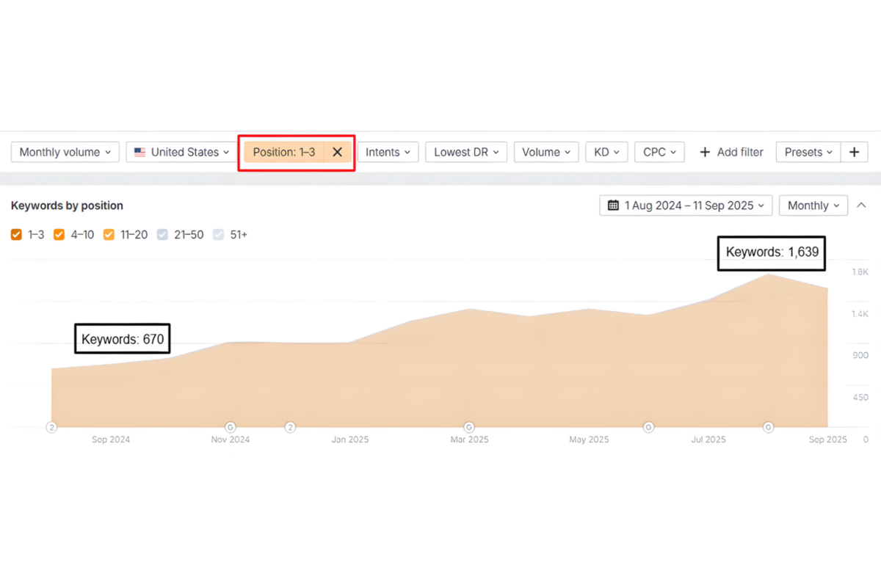Open the Position: 1–3 filter settings
The image size is (881, 587).
point(283,152)
